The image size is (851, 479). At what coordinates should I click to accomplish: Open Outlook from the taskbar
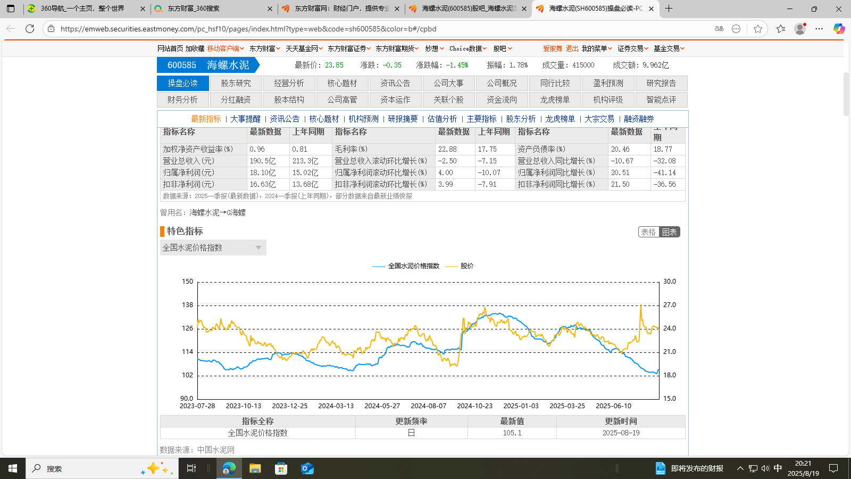(x=307, y=468)
